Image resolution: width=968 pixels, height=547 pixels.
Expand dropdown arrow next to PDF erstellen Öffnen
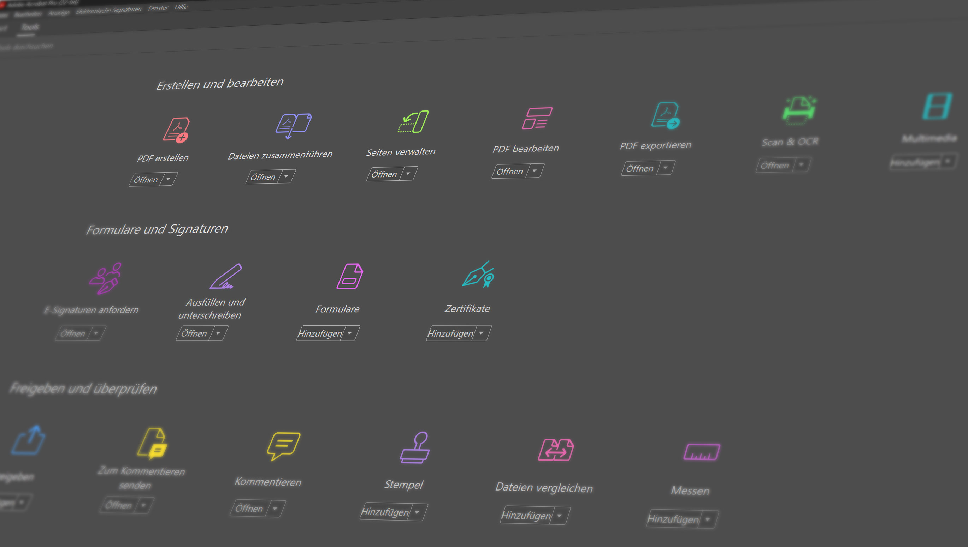click(x=169, y=179)
